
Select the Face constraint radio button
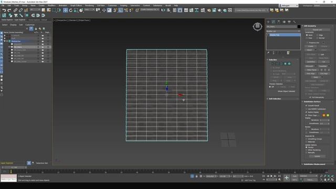click(x=307, y=38)
